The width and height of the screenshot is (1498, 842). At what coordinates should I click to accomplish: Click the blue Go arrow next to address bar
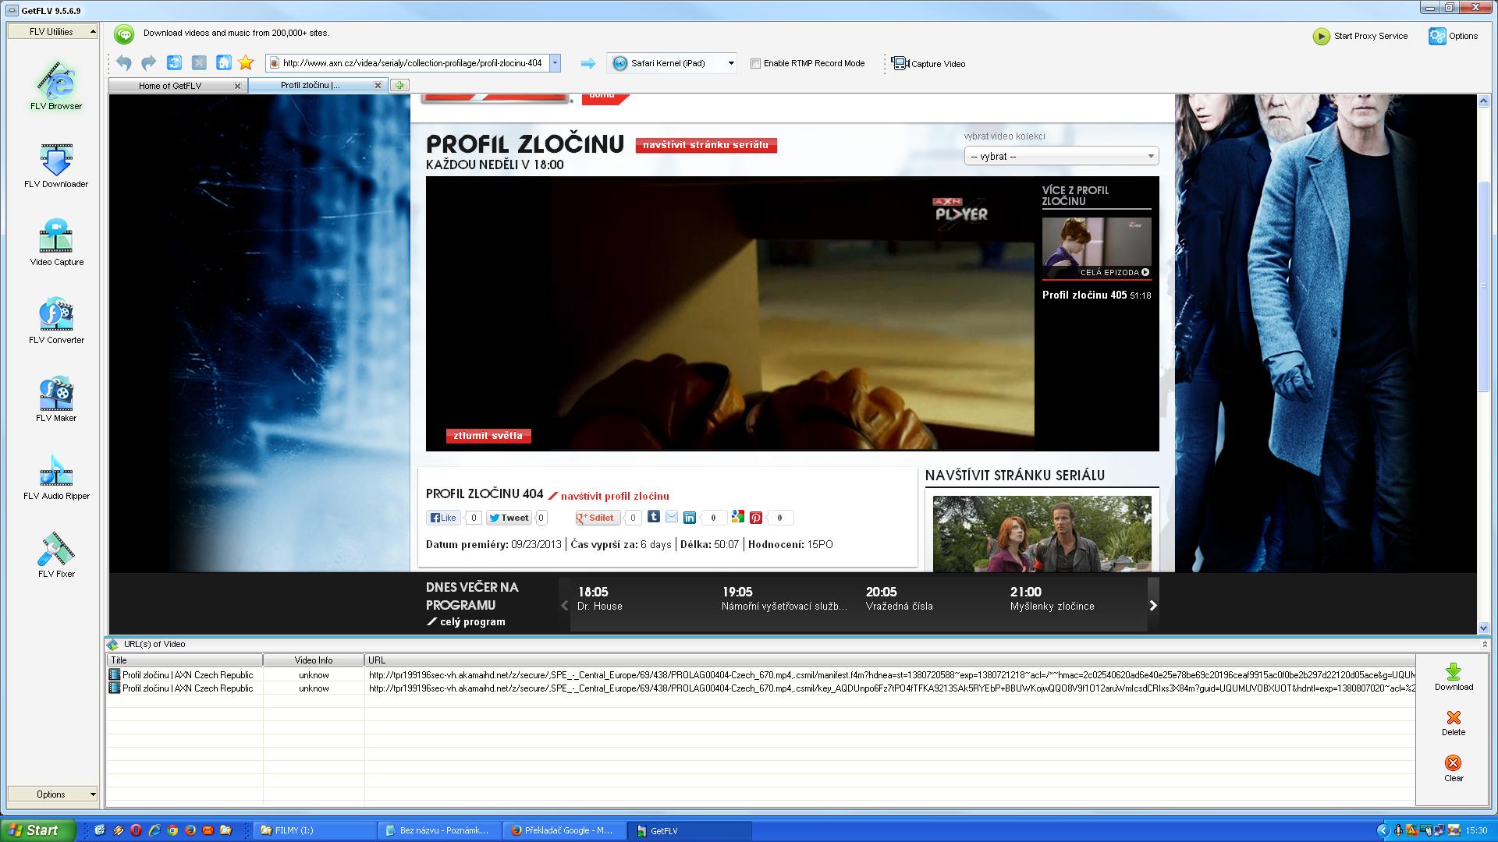(x=588, y=64)
